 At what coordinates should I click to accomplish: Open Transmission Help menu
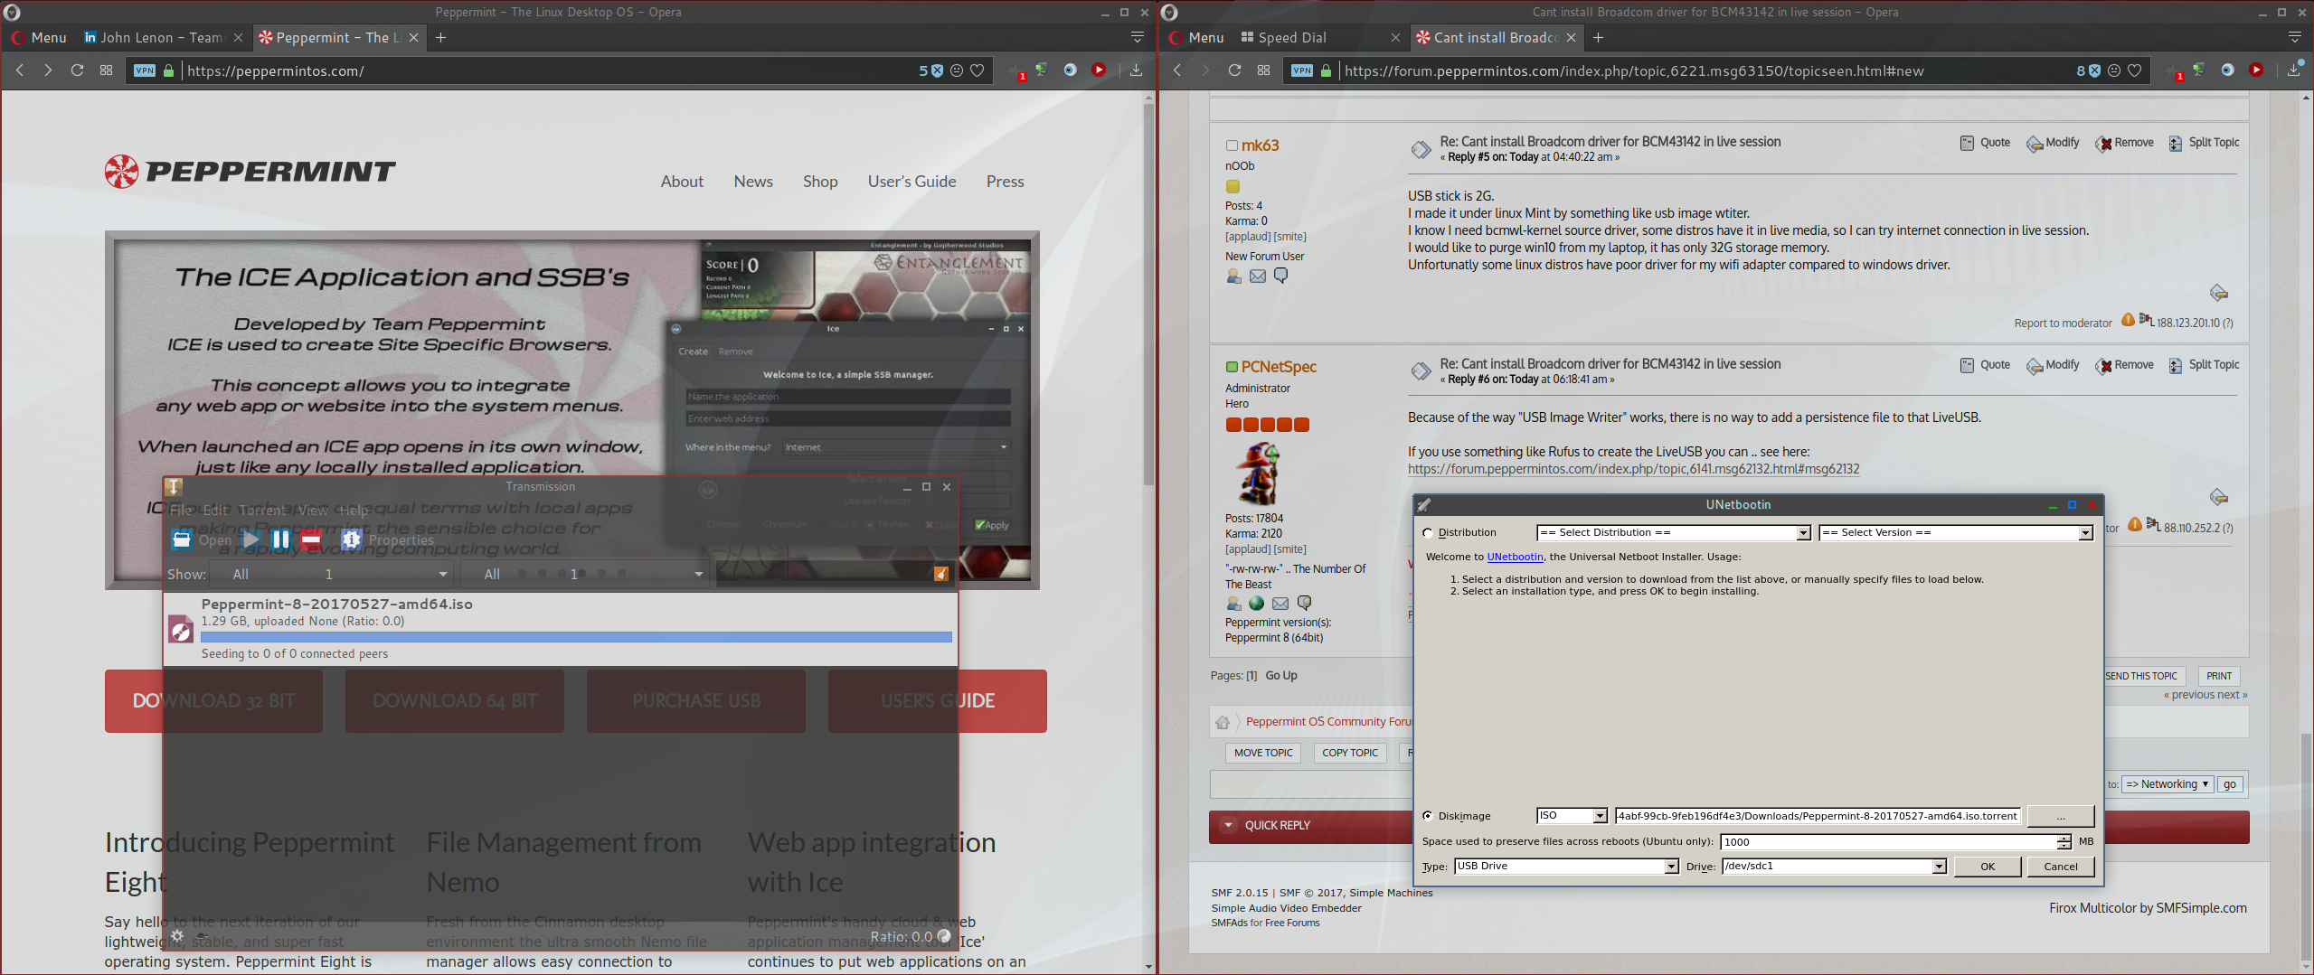354,510
